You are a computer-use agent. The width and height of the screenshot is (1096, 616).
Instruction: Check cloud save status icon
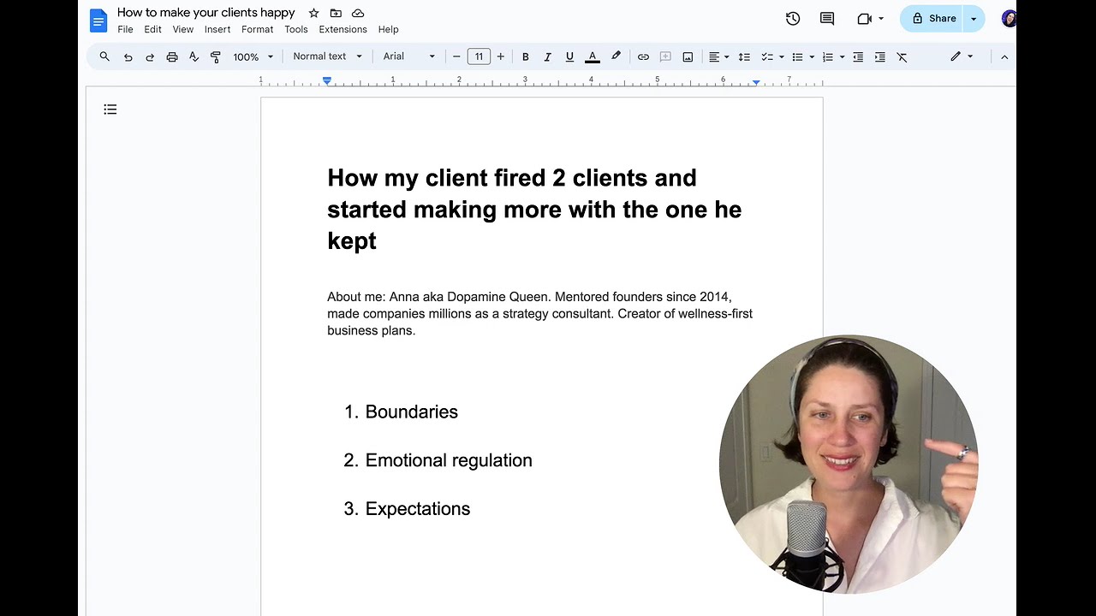(x=358, y=13)
